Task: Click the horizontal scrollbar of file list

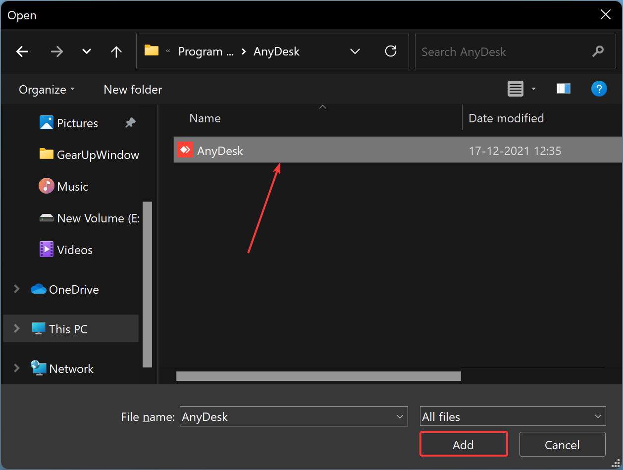Action: click(x=318, y=376)
